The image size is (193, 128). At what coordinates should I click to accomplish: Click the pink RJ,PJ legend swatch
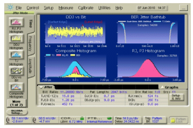point(59,55)
